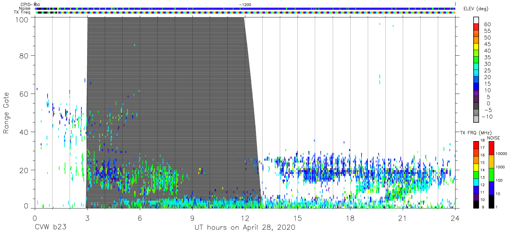Viewport: 512px width, 236px height.
Task: Click the red segment of NOISE colorbar
Action: 491,148
